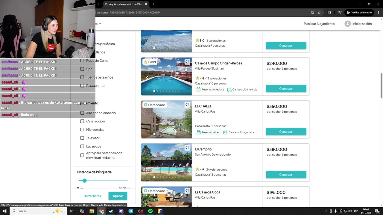The height and width of the screenshot is (215, 383).
Task: Click the Reserva inmediata label
Action: (213, 90)
